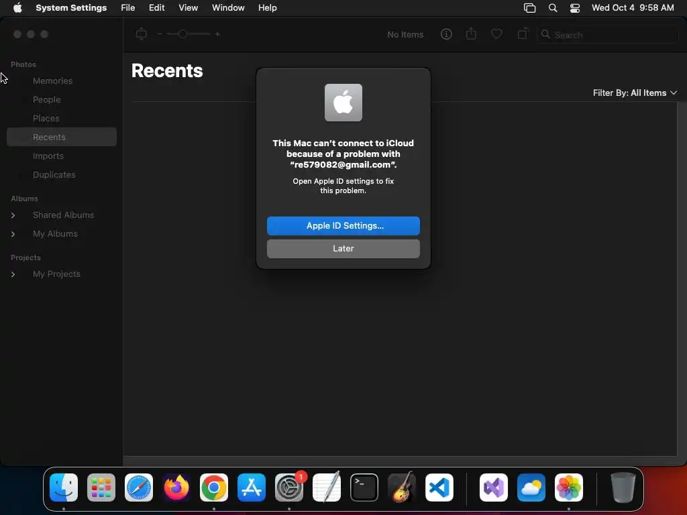The width and height of the screenshot is (687, 515).
Task: Open Visual Studio Code from the Dock
Action: 439,488
